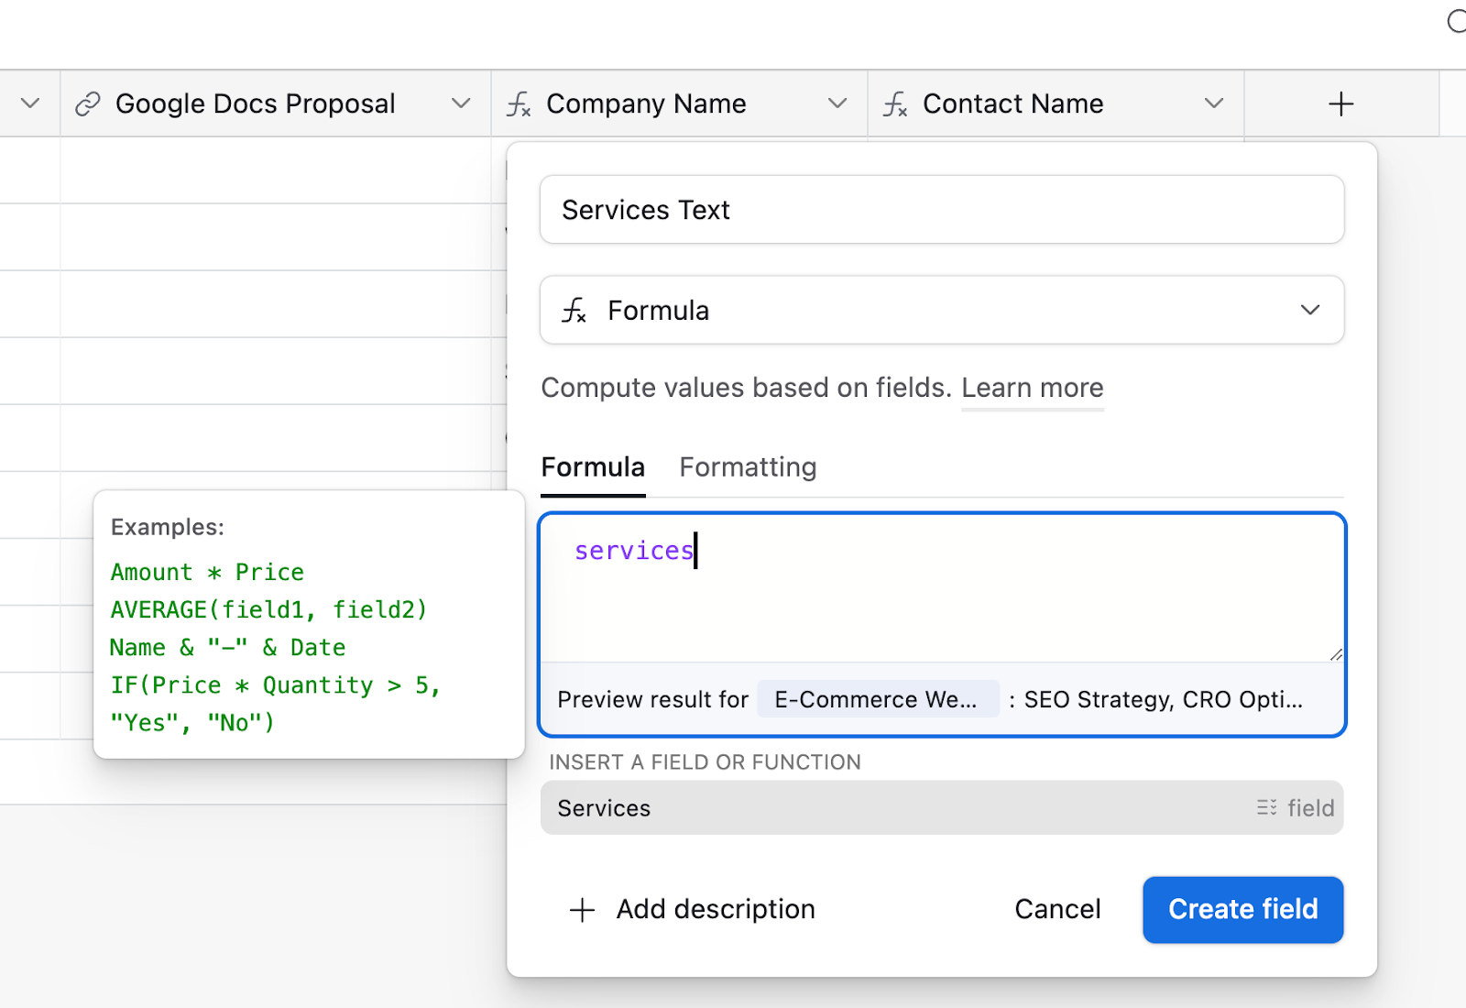
Task: Click the Services Text field name input
Action: pyautogui.click(x=942, y=210)
